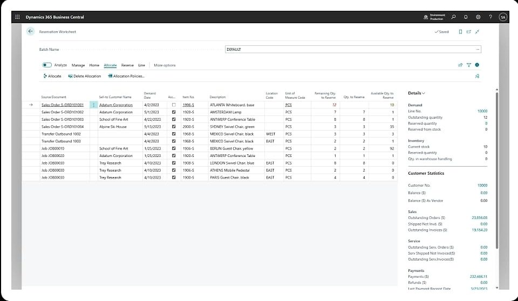Uncheck Accept for Sales Order S-ORD101003 row
This screenshot has height=301, width=518.
[174, 119]
